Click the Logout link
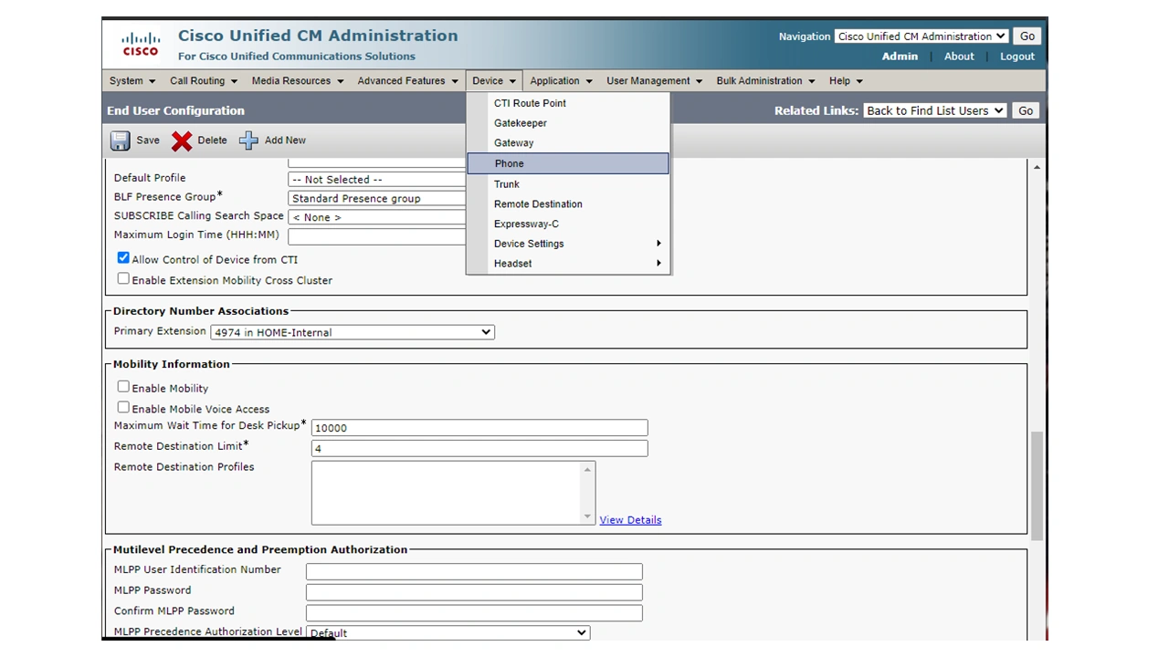This screenshot has width=1169, height=657. pos(1017,57)
